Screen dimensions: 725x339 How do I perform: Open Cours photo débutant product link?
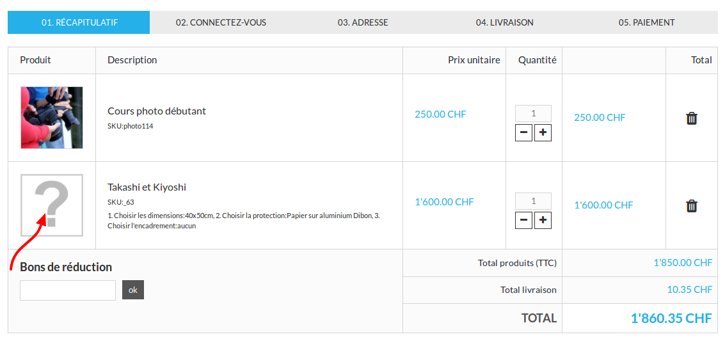point(157,111)
